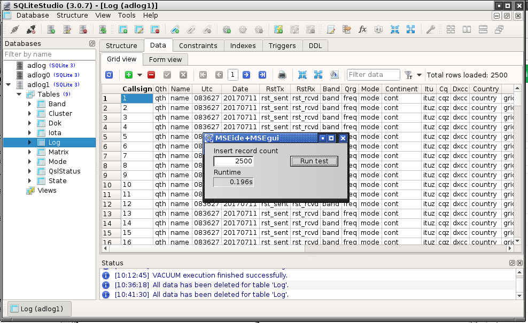Select the Cluster table in tree
The width and height of the screenshot is (528, 323).
(x=60, y=114)
